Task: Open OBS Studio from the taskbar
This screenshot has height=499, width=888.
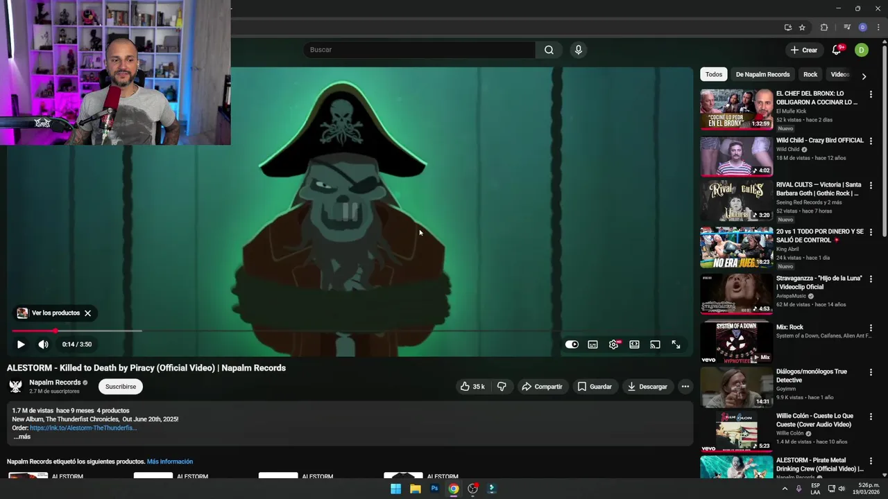Action: 472,489
